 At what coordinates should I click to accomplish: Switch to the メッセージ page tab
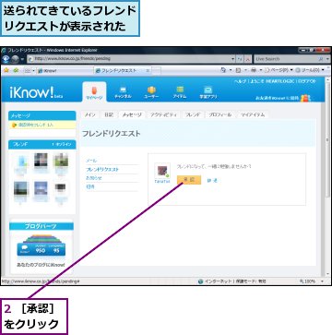click(132, 114)
